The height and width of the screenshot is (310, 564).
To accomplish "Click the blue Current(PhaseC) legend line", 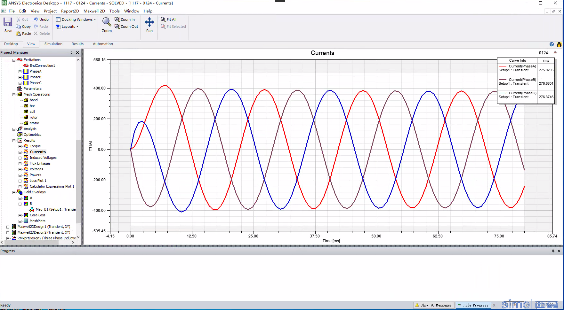I will pos(503,93).
